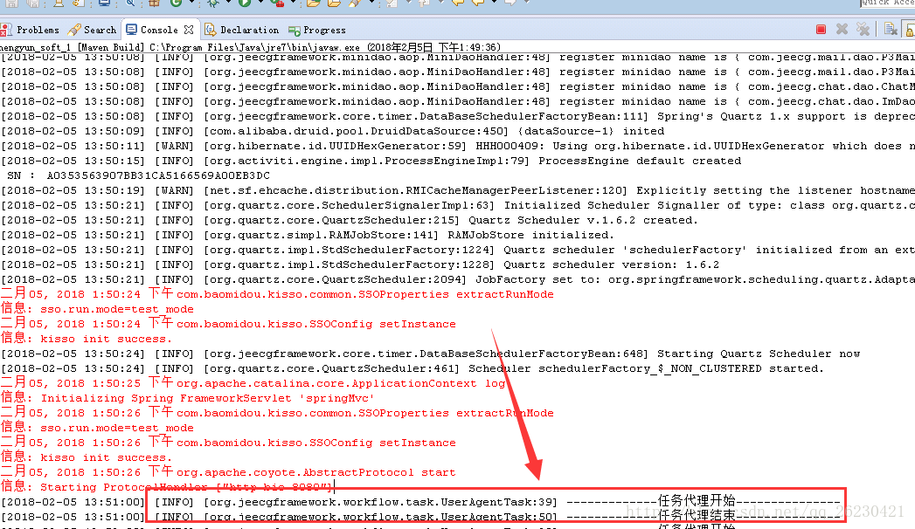Focus the Quick Access search field
The width and height of the screenshot is (915, 529).
pyautogui.click(x=887, y=3)
